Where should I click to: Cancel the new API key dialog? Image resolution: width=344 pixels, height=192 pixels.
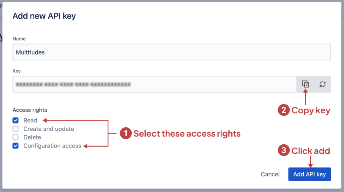pyautogui.click(x=270, y=174)
